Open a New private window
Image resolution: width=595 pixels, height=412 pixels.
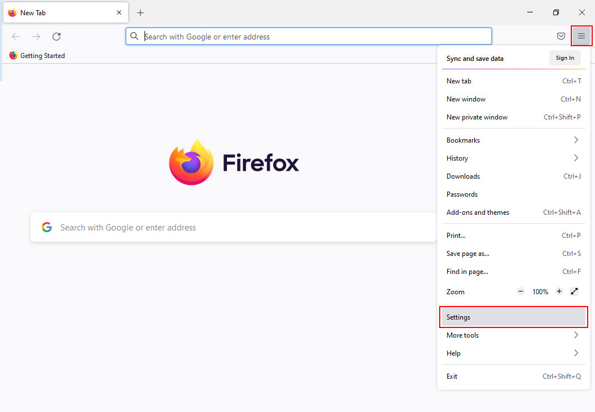(x=513, y=117)
